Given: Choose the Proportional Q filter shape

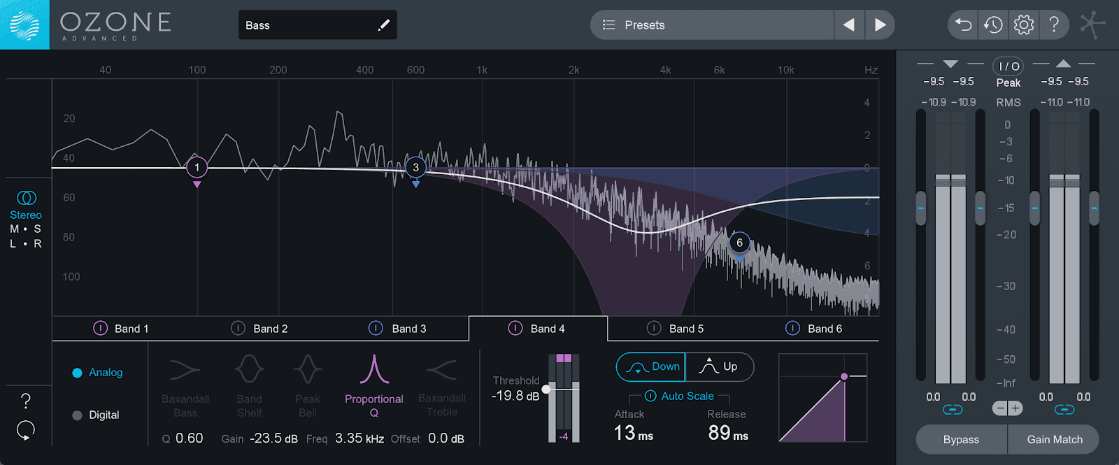Looking at the screenshot, I should pos(374,387).
